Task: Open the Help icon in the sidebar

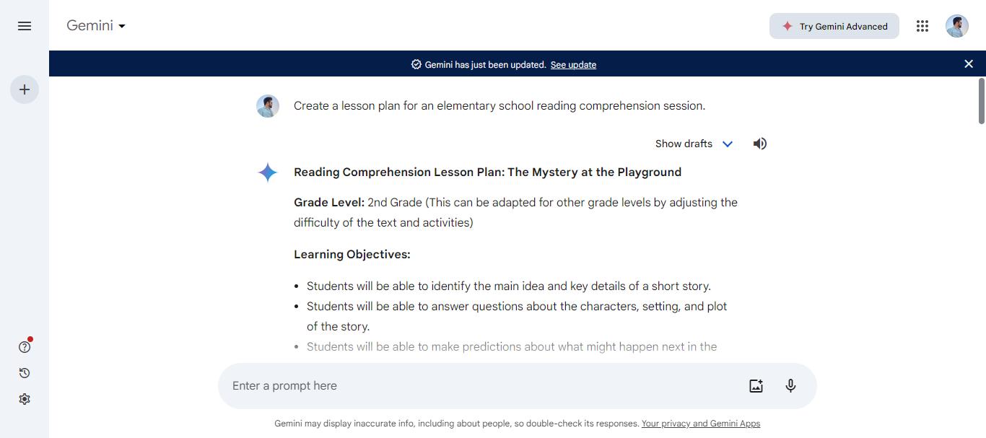Action: pos(24,346)
